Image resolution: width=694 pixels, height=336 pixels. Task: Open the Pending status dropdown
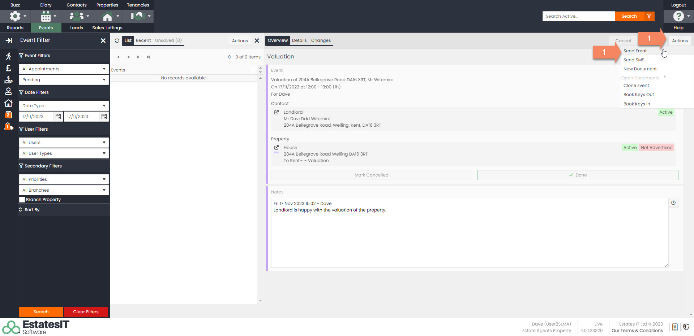point(64,80)
